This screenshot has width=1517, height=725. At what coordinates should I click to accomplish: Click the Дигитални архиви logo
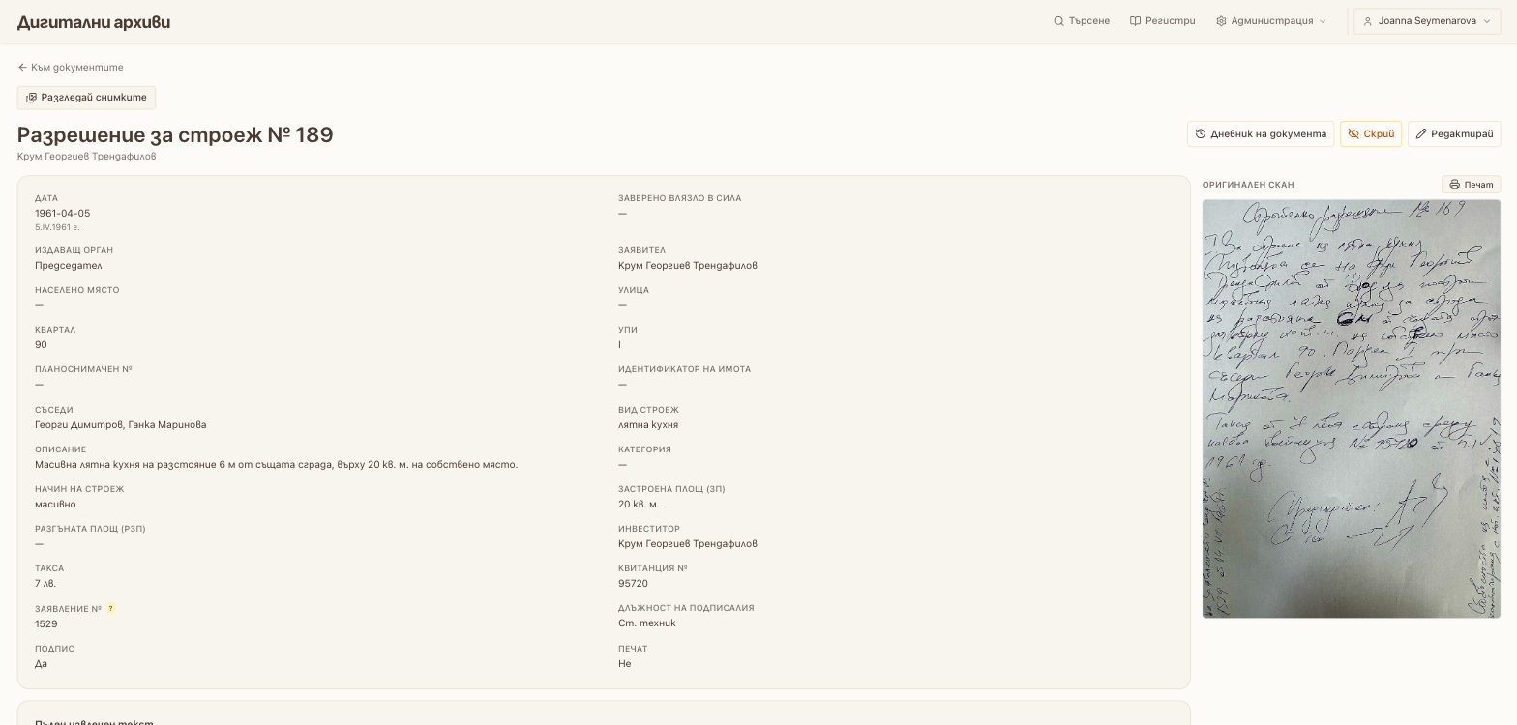pyautogui.click(x=94, y=22)
